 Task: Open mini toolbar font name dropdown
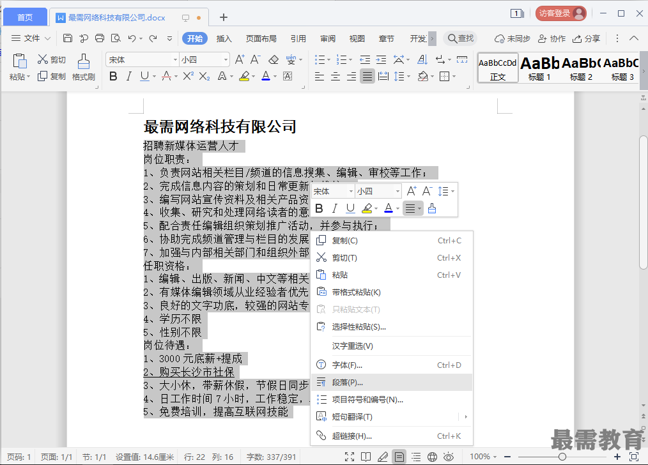click(x=351, y=191)
